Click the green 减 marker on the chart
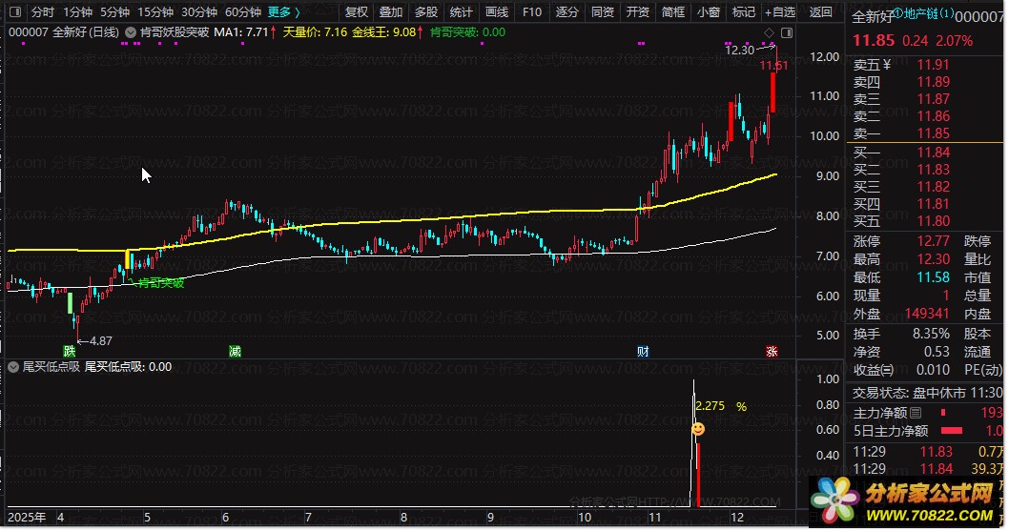 click(x=235, y=351)
